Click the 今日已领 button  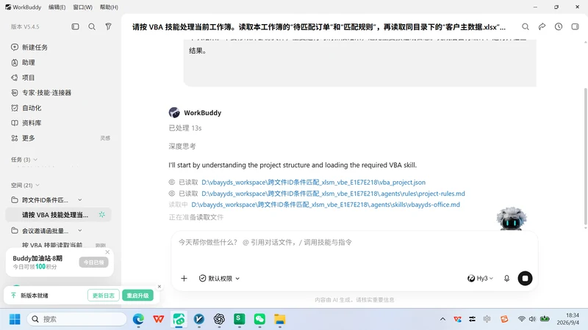(94, 263)
